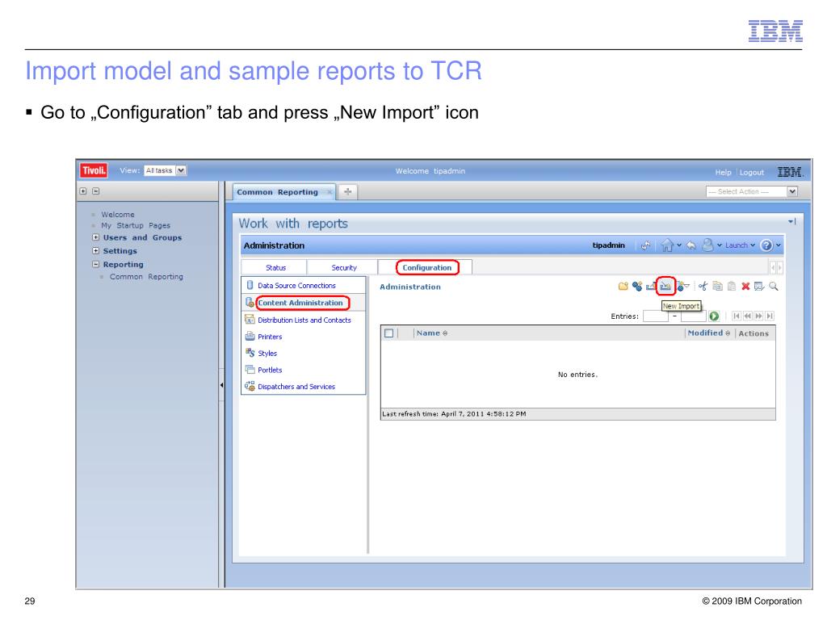
Task: Click the New Export toolbar icon
Action: [x=651, y=287]
